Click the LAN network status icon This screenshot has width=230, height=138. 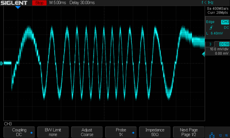(x=212, y=135)
